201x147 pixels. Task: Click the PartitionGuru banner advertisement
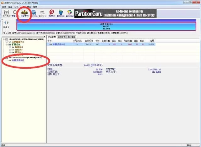[115, 13]
